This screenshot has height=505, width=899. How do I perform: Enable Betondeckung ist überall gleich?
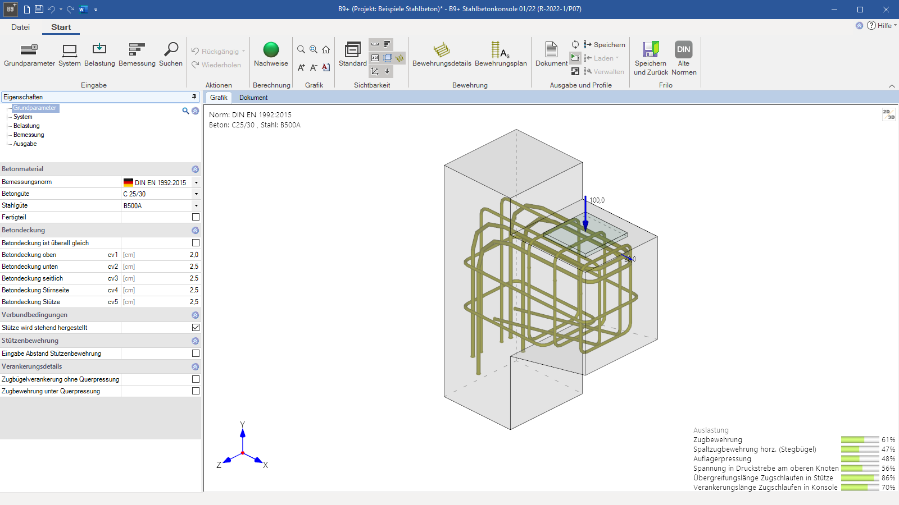click(x=196, y=243)
